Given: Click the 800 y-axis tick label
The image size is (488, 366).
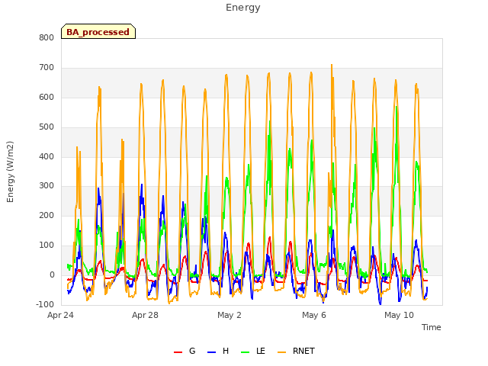Looking at the screenshot, I should coord(47,38).
